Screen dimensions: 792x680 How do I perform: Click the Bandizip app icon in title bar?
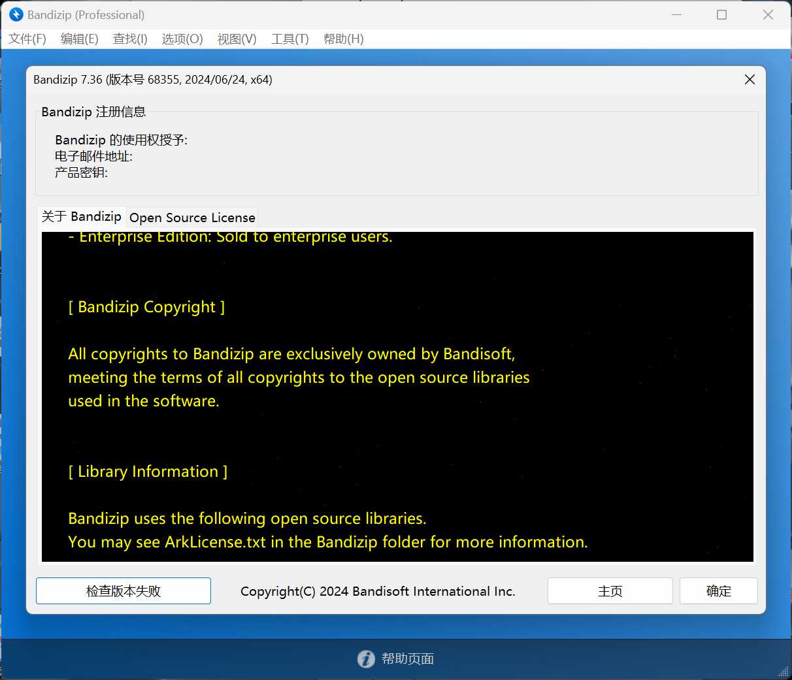coord(16,14)
